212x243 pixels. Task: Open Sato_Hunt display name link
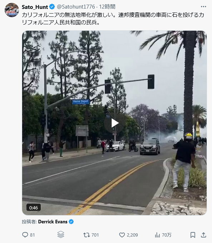(x=35, y=7)
